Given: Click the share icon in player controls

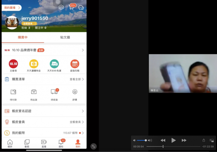Looking at the screenshot, I should tap(204, 140).
